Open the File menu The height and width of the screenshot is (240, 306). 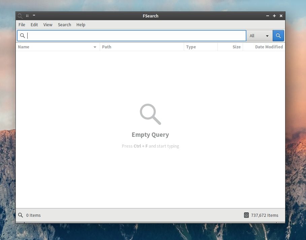[x=22, y=25]
